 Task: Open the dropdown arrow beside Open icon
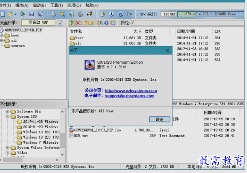click(16, 14)
